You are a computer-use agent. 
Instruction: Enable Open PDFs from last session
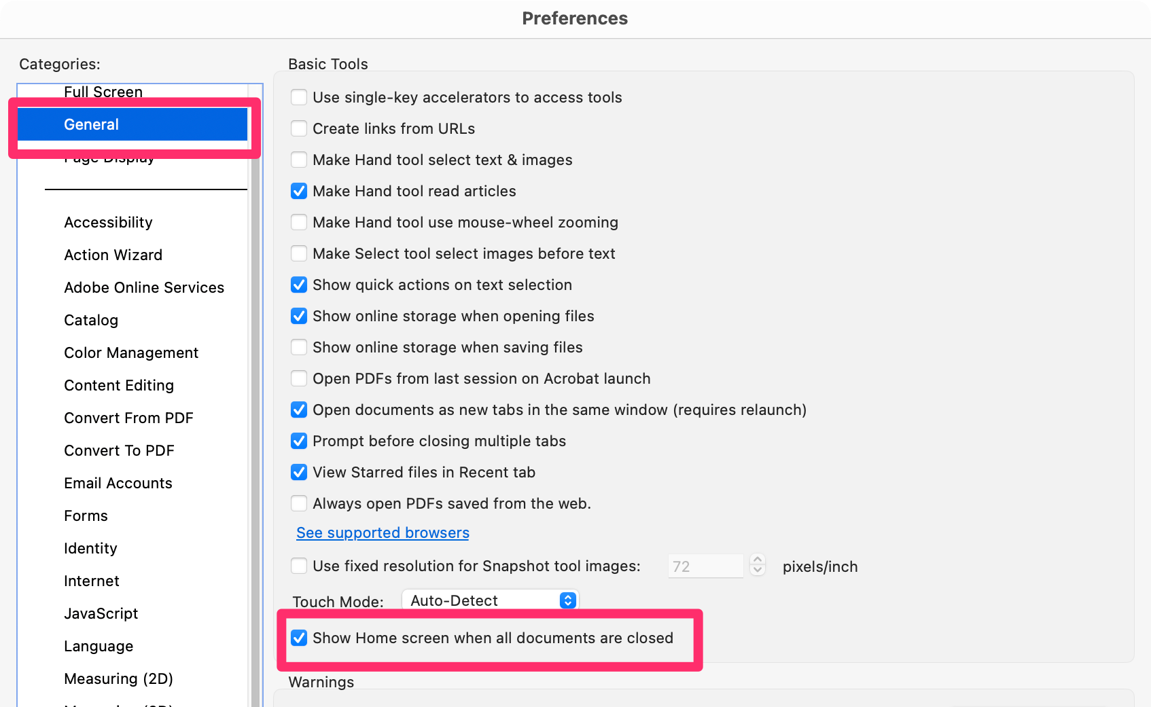click(299, 378)
